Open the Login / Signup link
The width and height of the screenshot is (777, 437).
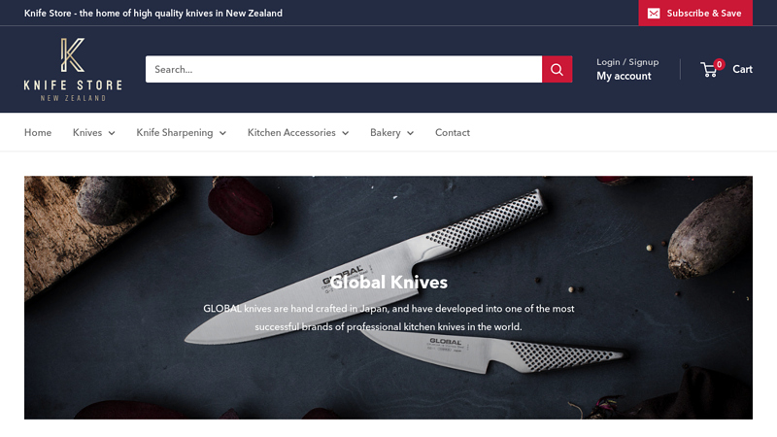627,62
